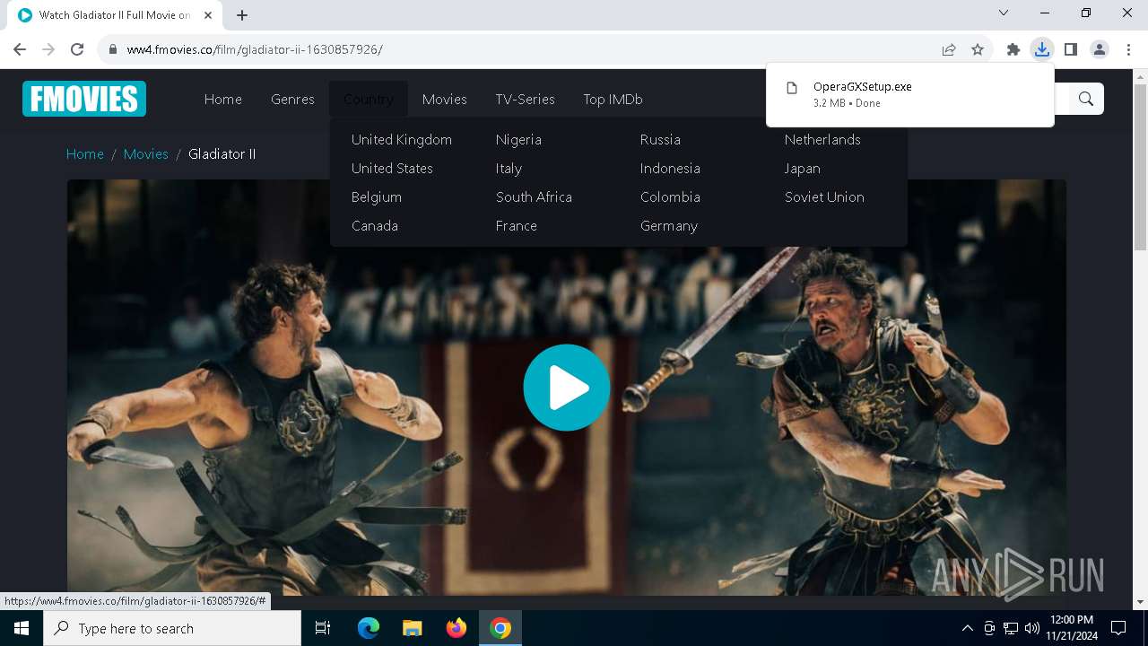Open Task View on the taskbar
Screen dimensions: 1148x646
click(323, 628)
